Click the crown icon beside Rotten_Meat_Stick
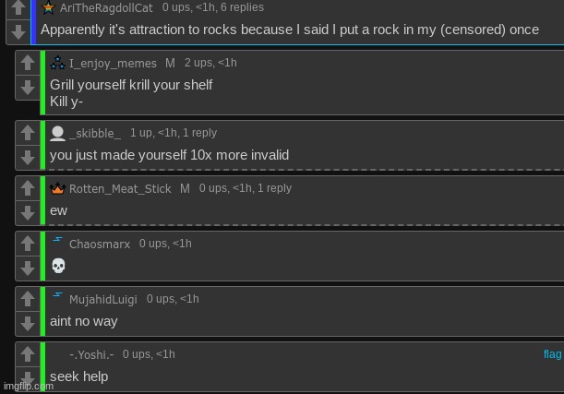Viewport: 564px width, 394px height. (x=57, y=188)
